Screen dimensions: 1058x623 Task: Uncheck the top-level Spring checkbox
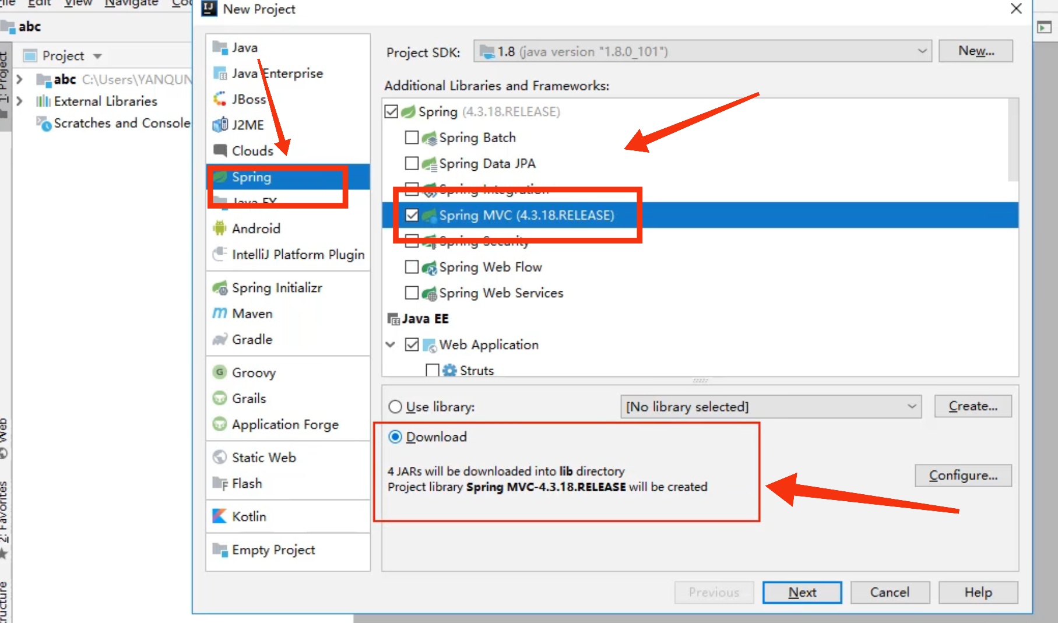(x=391, y=111)
